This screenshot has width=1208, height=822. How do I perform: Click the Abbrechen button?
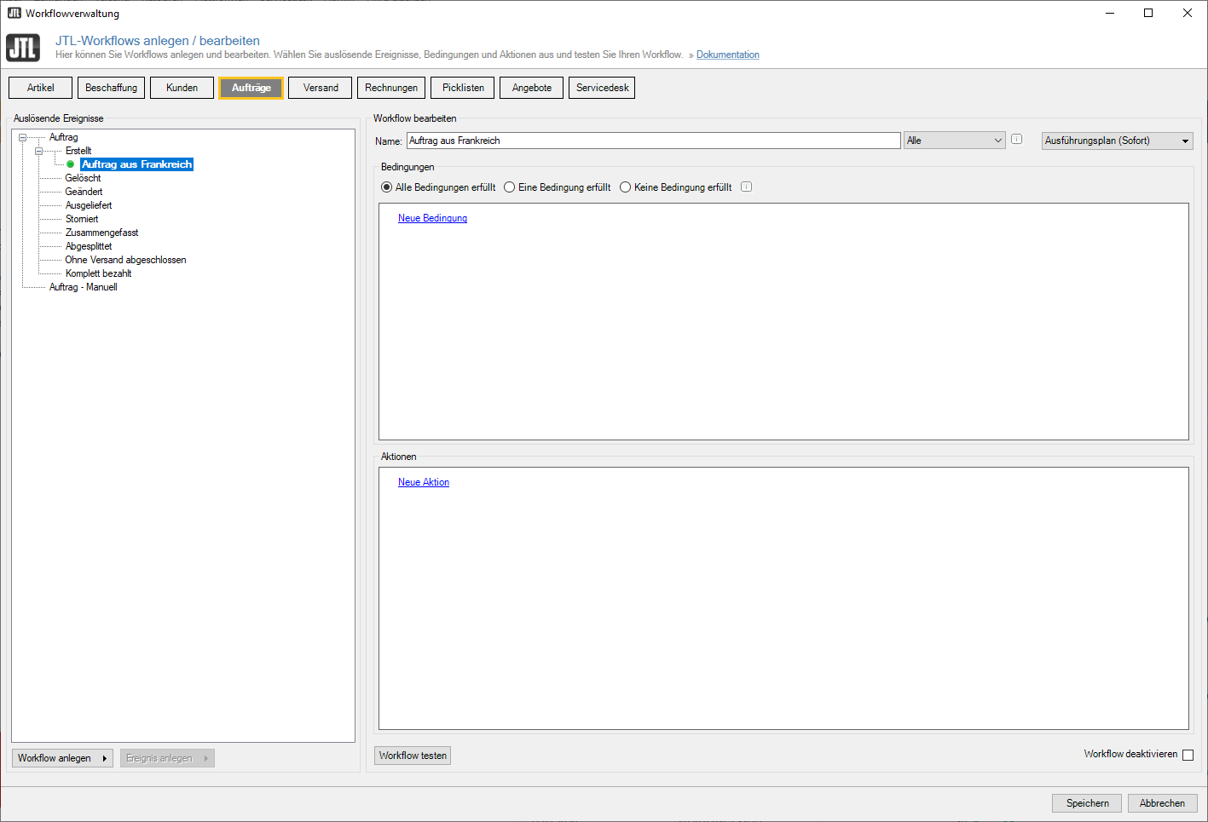coord(1163,803)
